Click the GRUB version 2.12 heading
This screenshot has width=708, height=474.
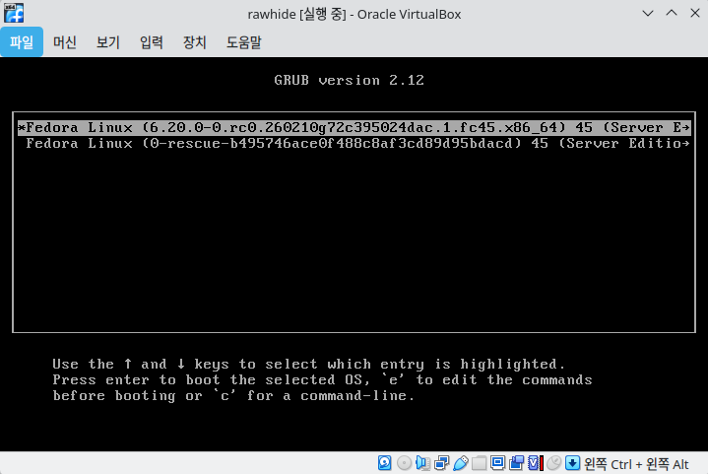(349, 81)
